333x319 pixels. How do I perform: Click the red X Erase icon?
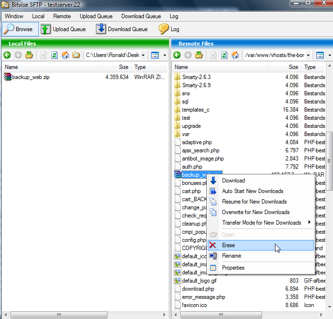(x=213, y=245)
